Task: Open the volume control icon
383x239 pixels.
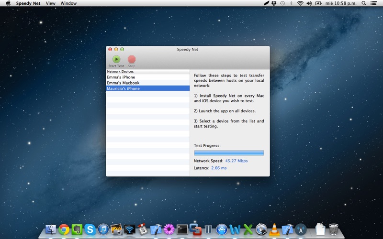Action: 309,3
